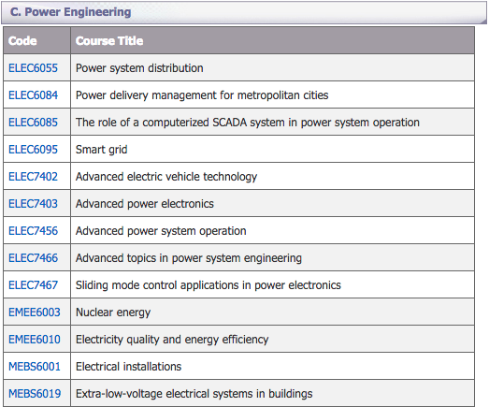The width and height of the screenshot is (489, 407).
Task: Select the Electrical installations title cell
Action: (273, 367)
